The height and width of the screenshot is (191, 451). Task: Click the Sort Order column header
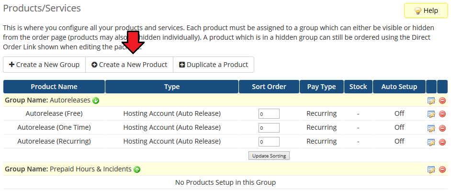coord(269,87)
